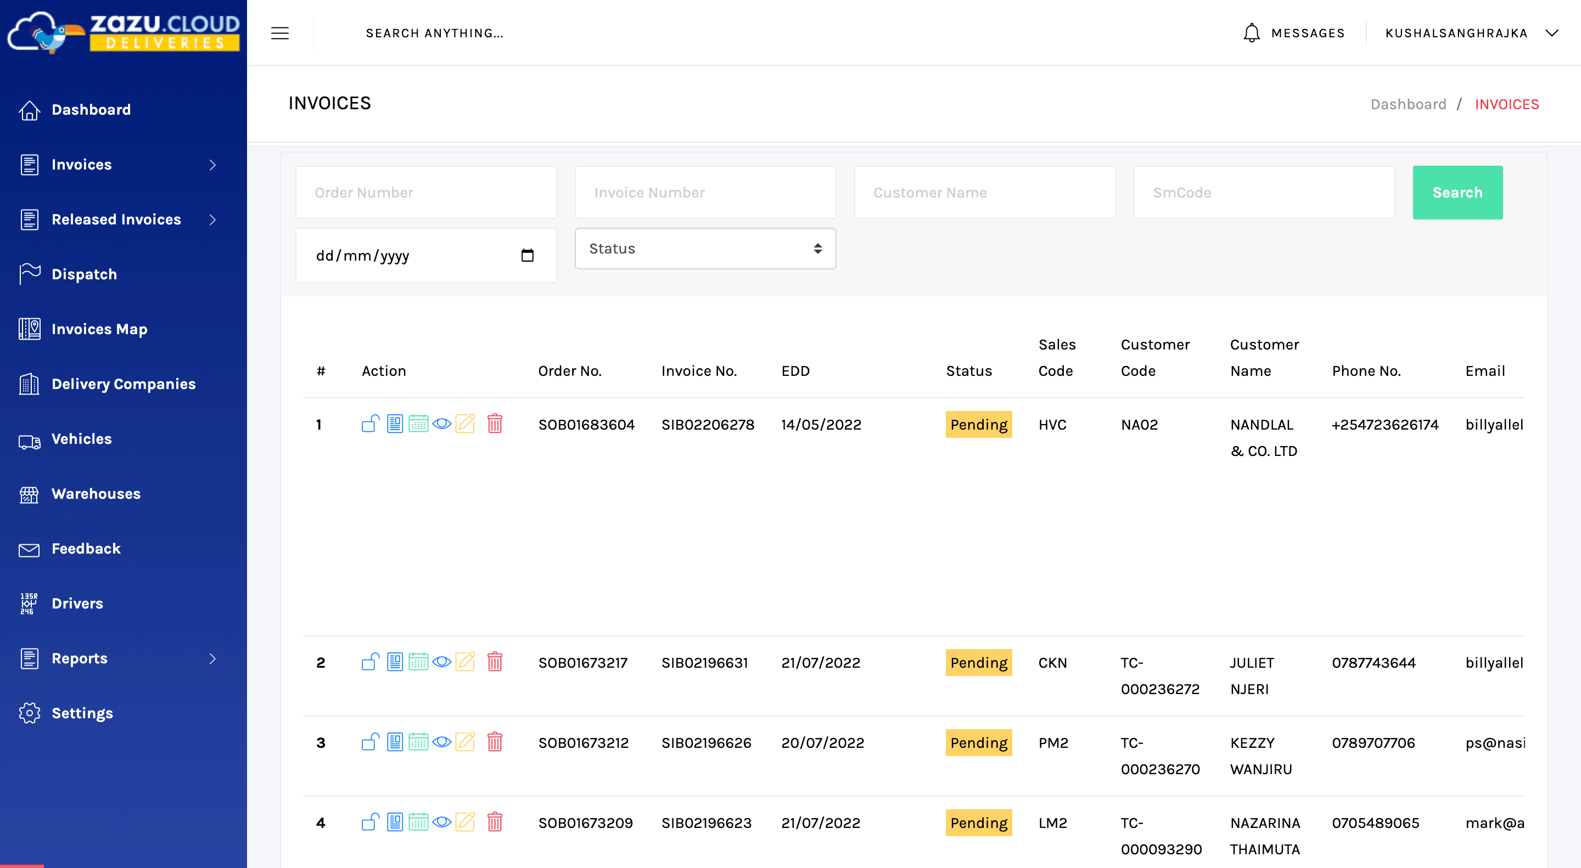Click the hamburger menu icon in the header
The width and height of the screenshot is (1581, 868).
280,33
